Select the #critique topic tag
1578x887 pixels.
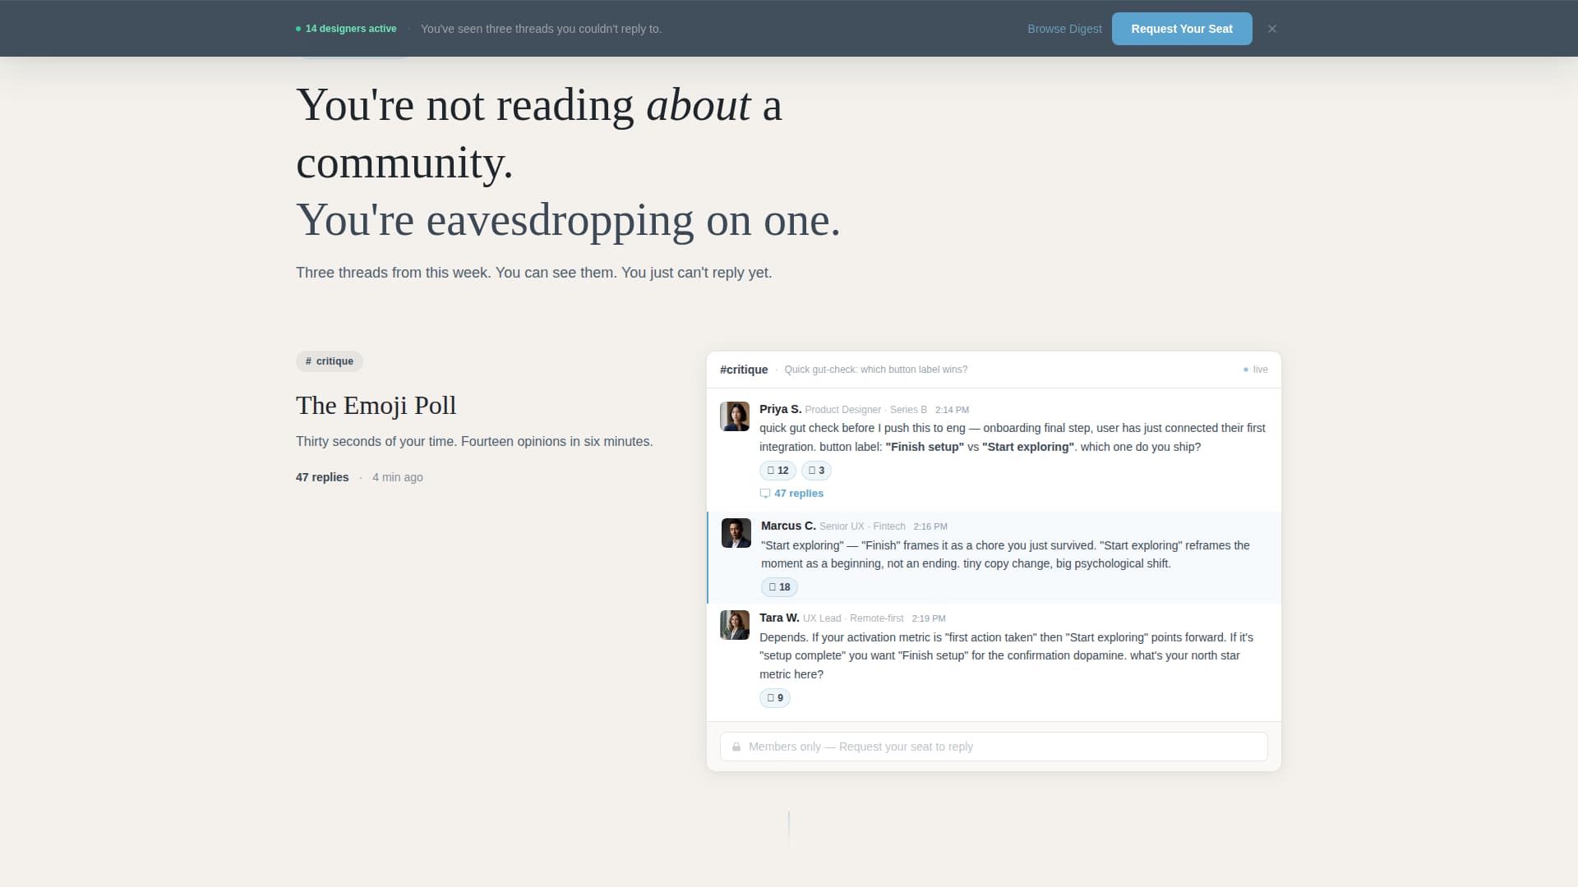pyautogui.click(x=329, y=361)
